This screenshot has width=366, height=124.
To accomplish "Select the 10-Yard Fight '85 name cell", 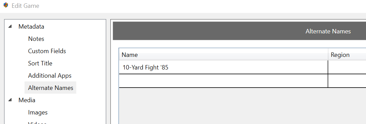I will click(223, 67).
